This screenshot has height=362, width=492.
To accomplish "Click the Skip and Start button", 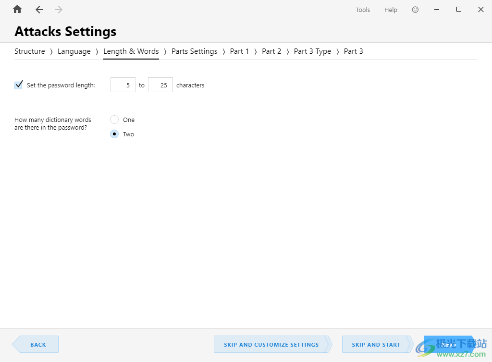I will pyautogui.click(x=378, y=344).
